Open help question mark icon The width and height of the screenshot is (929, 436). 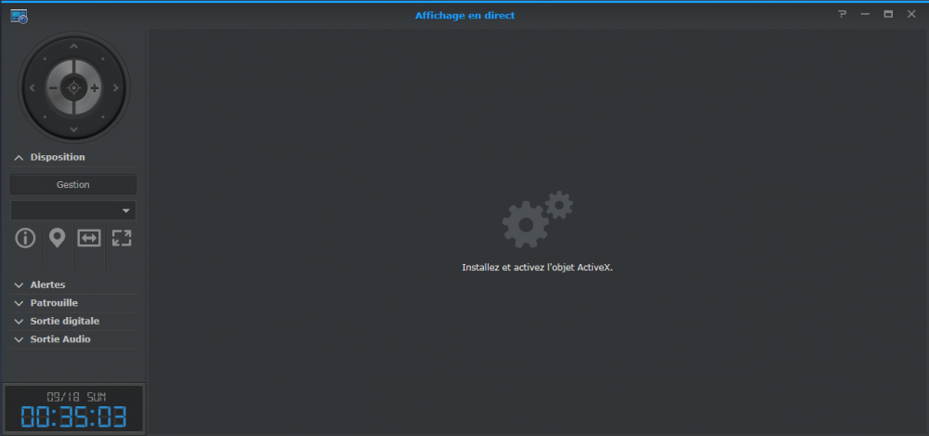coord(842,14)
